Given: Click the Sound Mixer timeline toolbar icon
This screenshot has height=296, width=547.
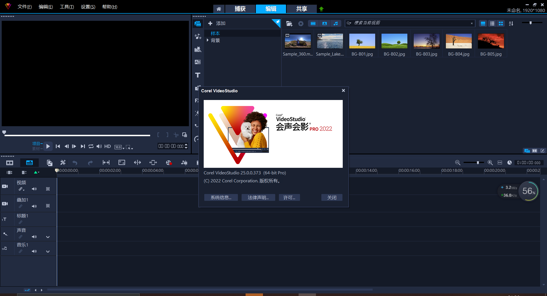Looking at the screenshot, I should pos(184,163).
